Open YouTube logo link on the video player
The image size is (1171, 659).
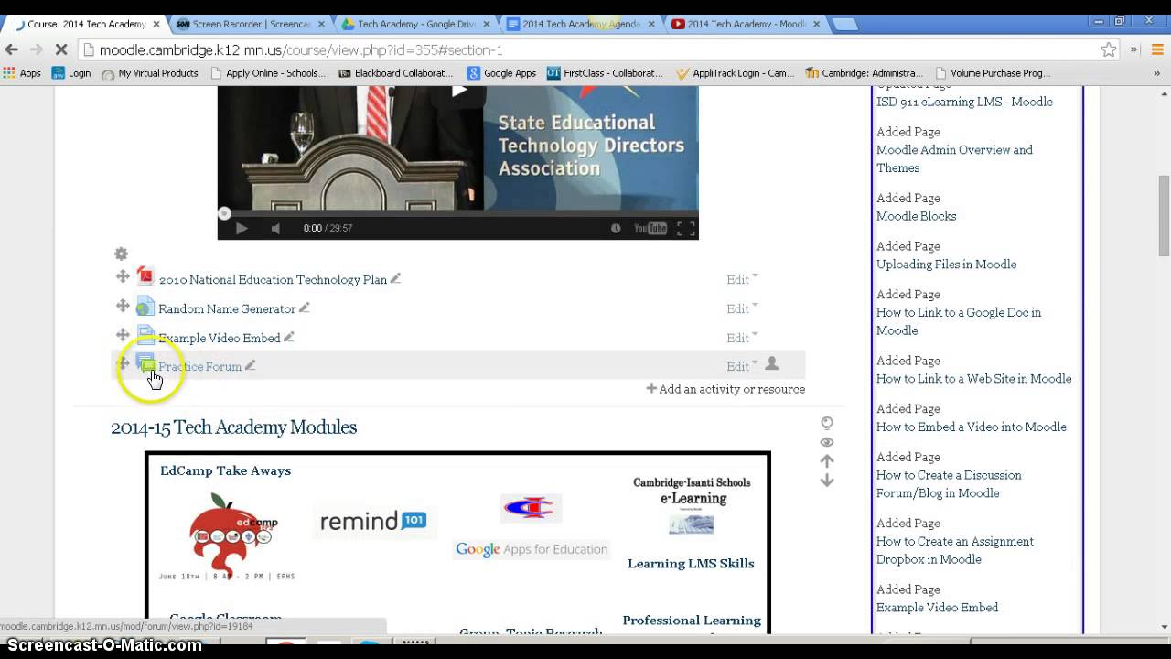[650, 228]
